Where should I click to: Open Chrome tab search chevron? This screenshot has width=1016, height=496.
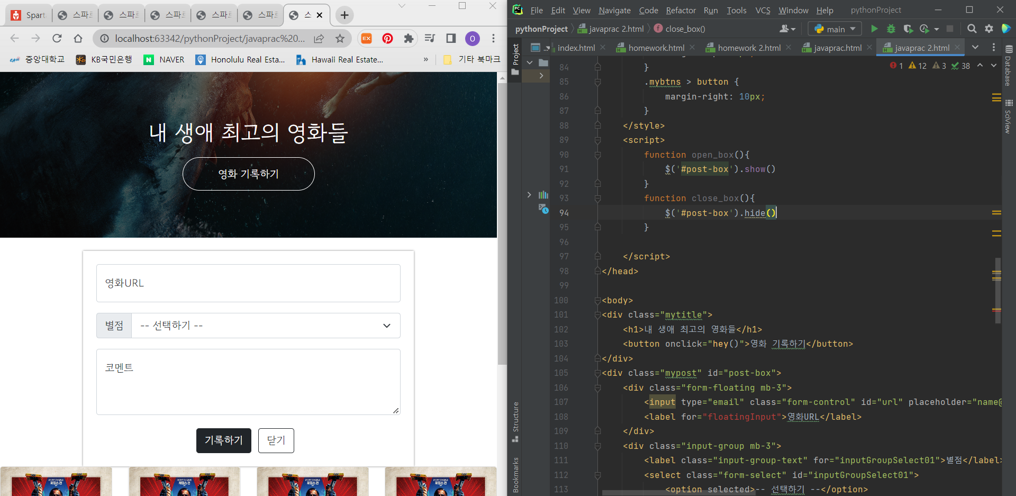[x=402, y=6]
